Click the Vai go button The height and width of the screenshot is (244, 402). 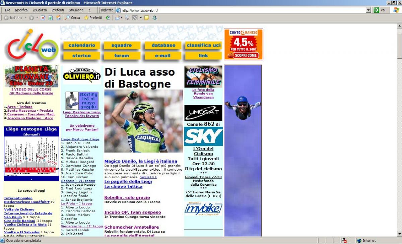[x=380, y=10]
